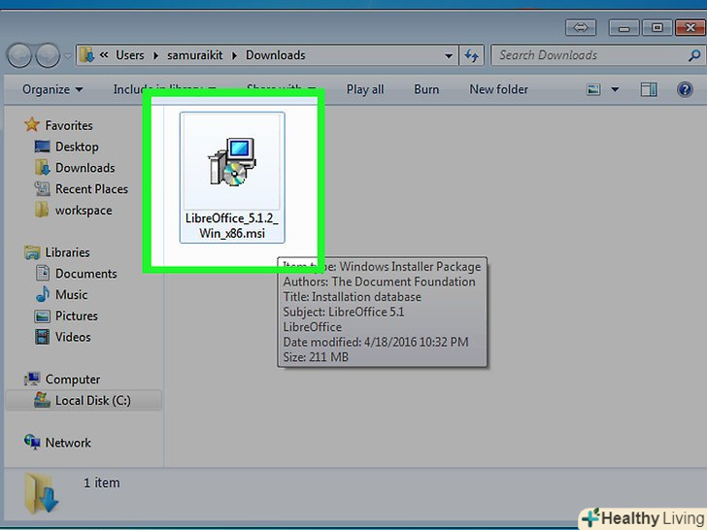Select Computer in navigation pane
Screen dimensions: 707x530
click(x=72, y=380)
